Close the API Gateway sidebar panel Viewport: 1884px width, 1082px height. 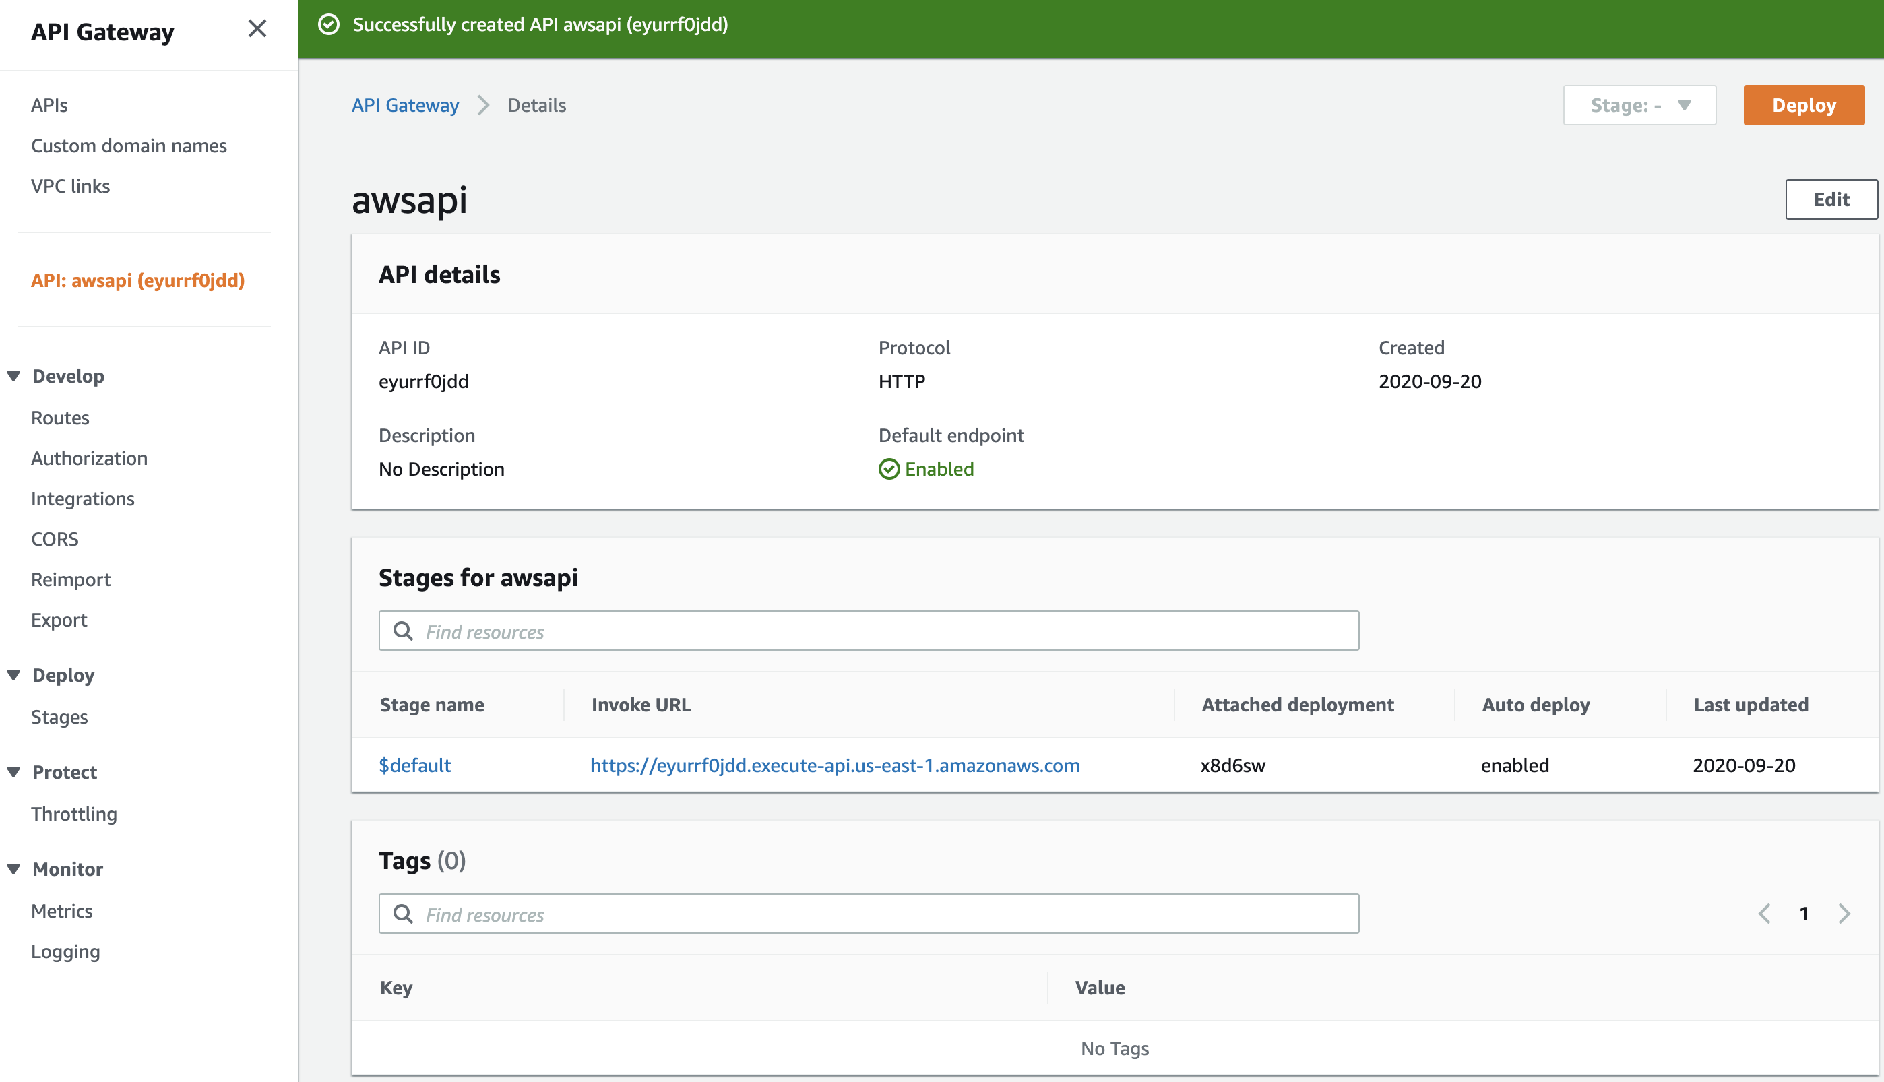257,29
